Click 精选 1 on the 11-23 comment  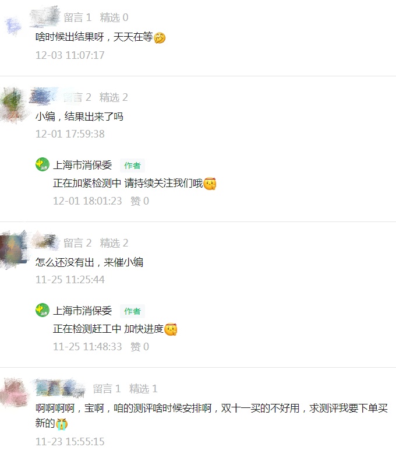coord(143,389)
